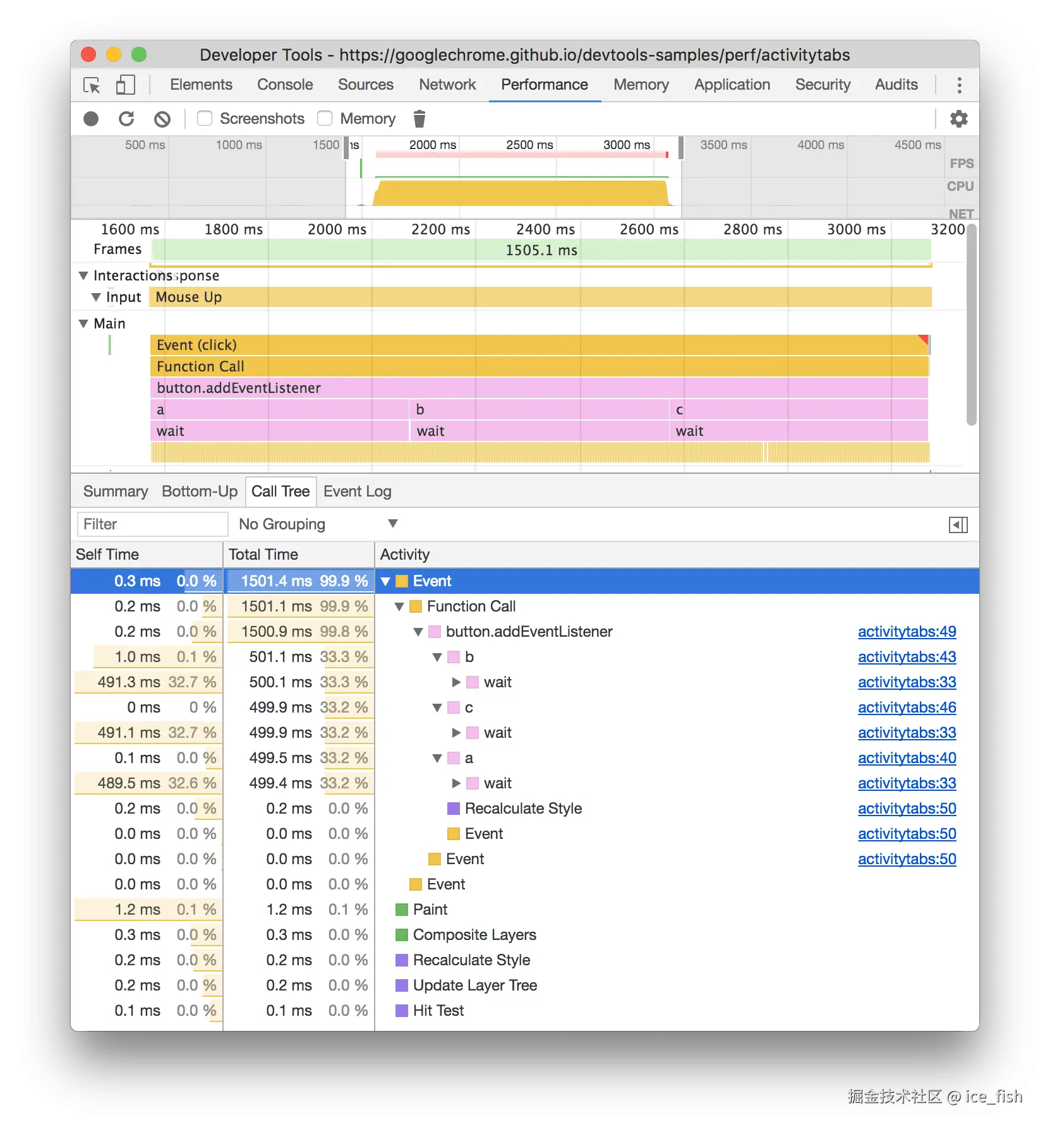
Task: Click the CPU activity chart in overview
Action: pyautogui.click(x=522, y=193)
